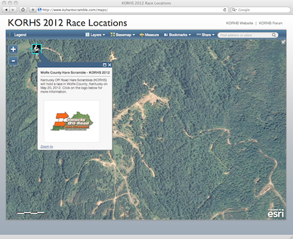Screen dimensions: 293x239
Task: Toggle the Legend panel
Action: click(18, 35)
